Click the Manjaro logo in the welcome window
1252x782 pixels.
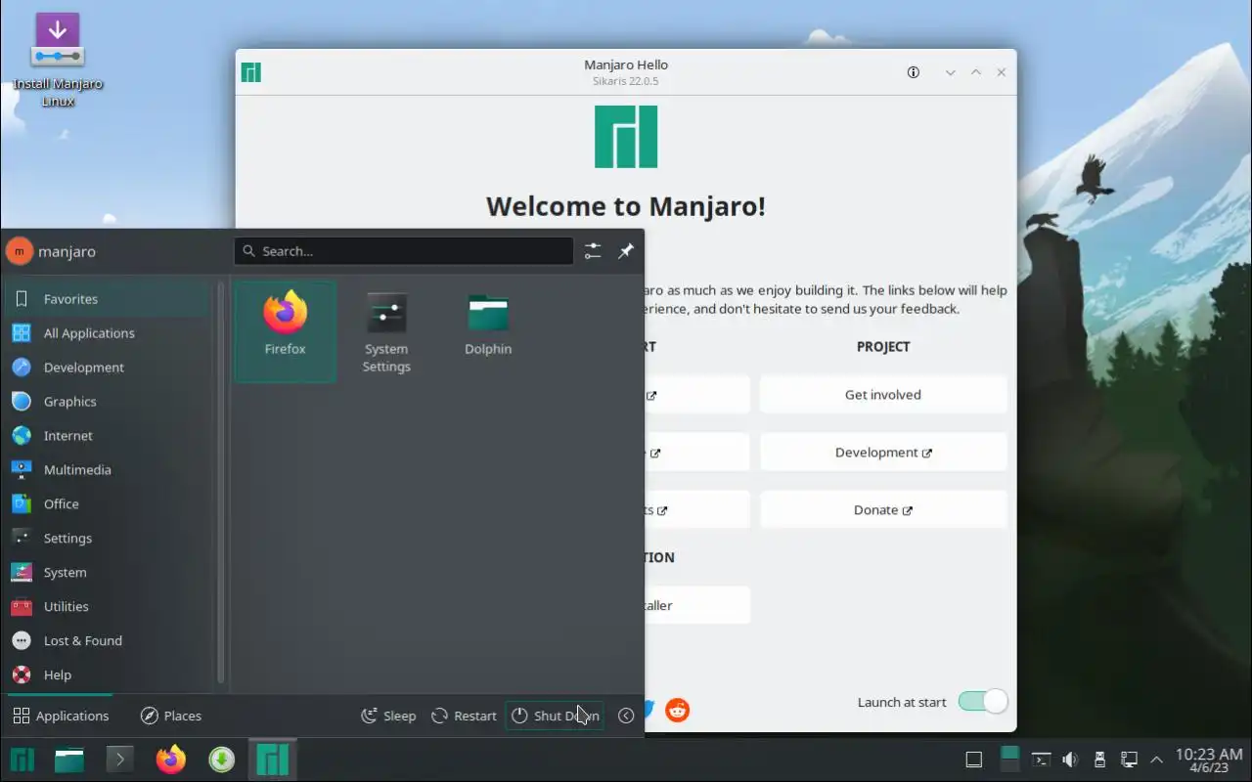pos(626,137)
